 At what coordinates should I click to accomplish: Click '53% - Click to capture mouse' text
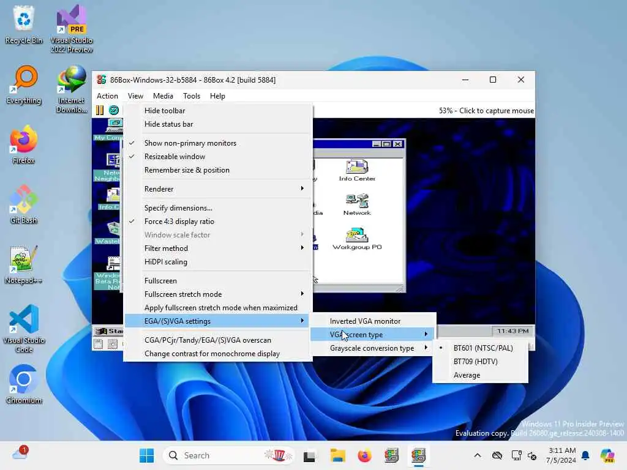[x=486, y=111]
